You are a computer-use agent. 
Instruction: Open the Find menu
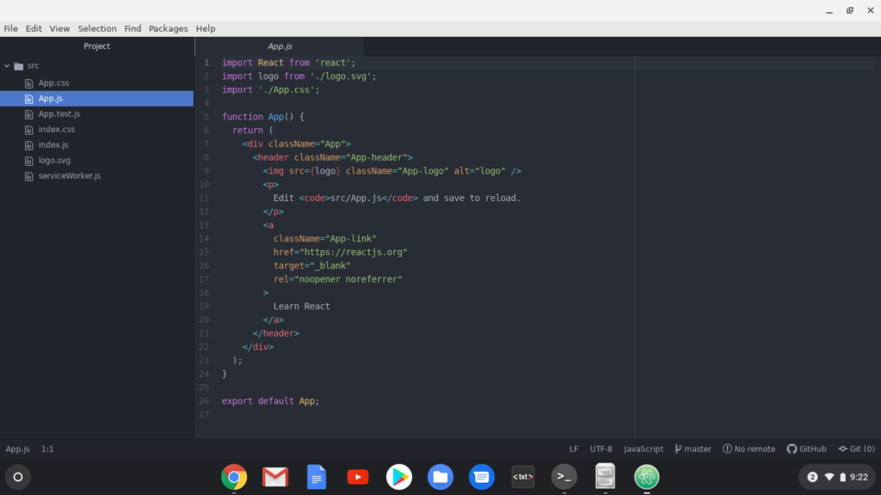pyautogui.click(x=132, y=28)
